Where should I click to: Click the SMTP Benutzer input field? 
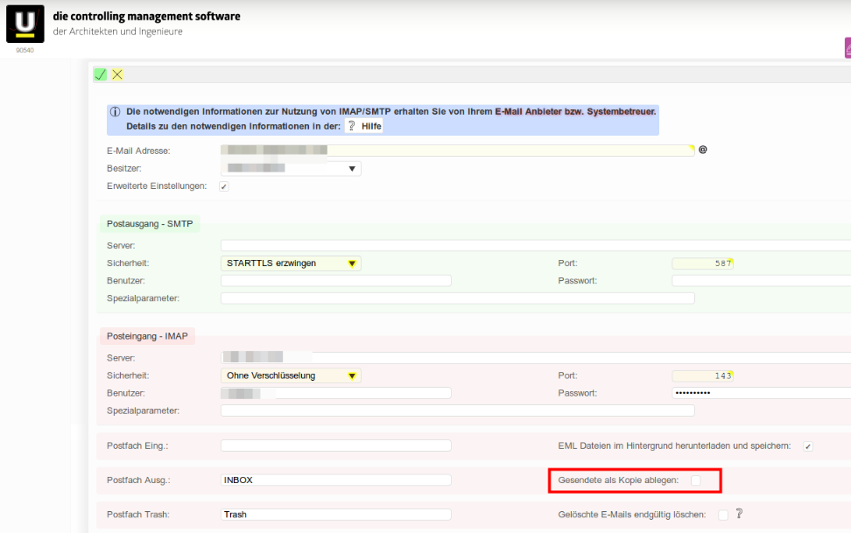pyautogui.click(x=336, y=281)
